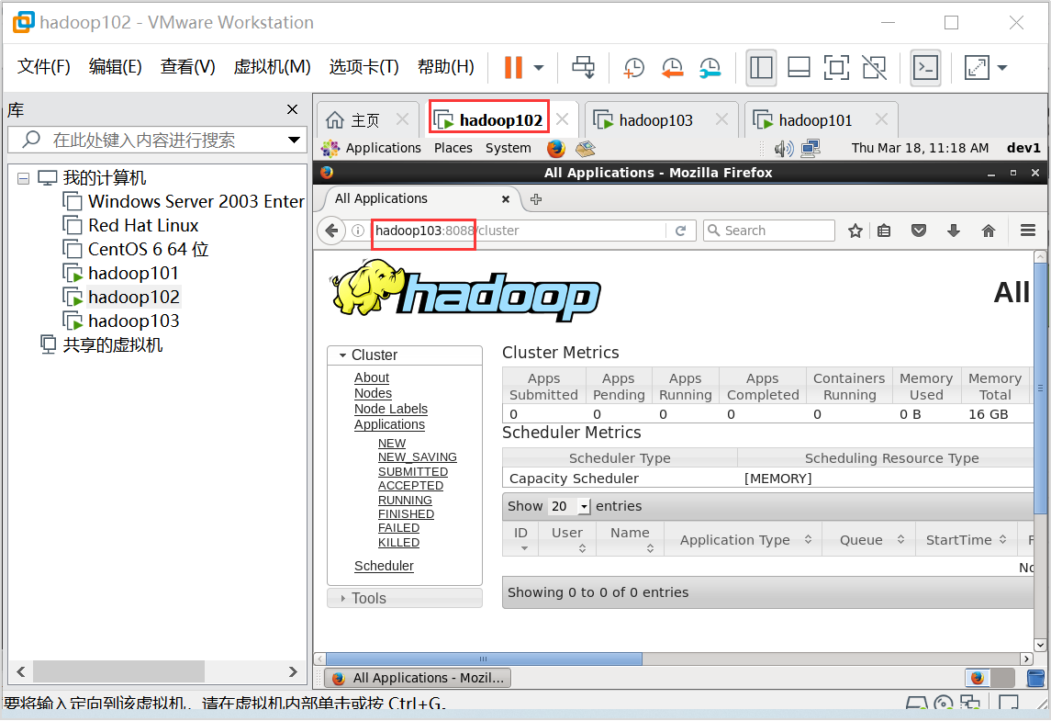Show bookmarks list icon in Firefox
Screen dimensions: 1051x721
[884, 231]
